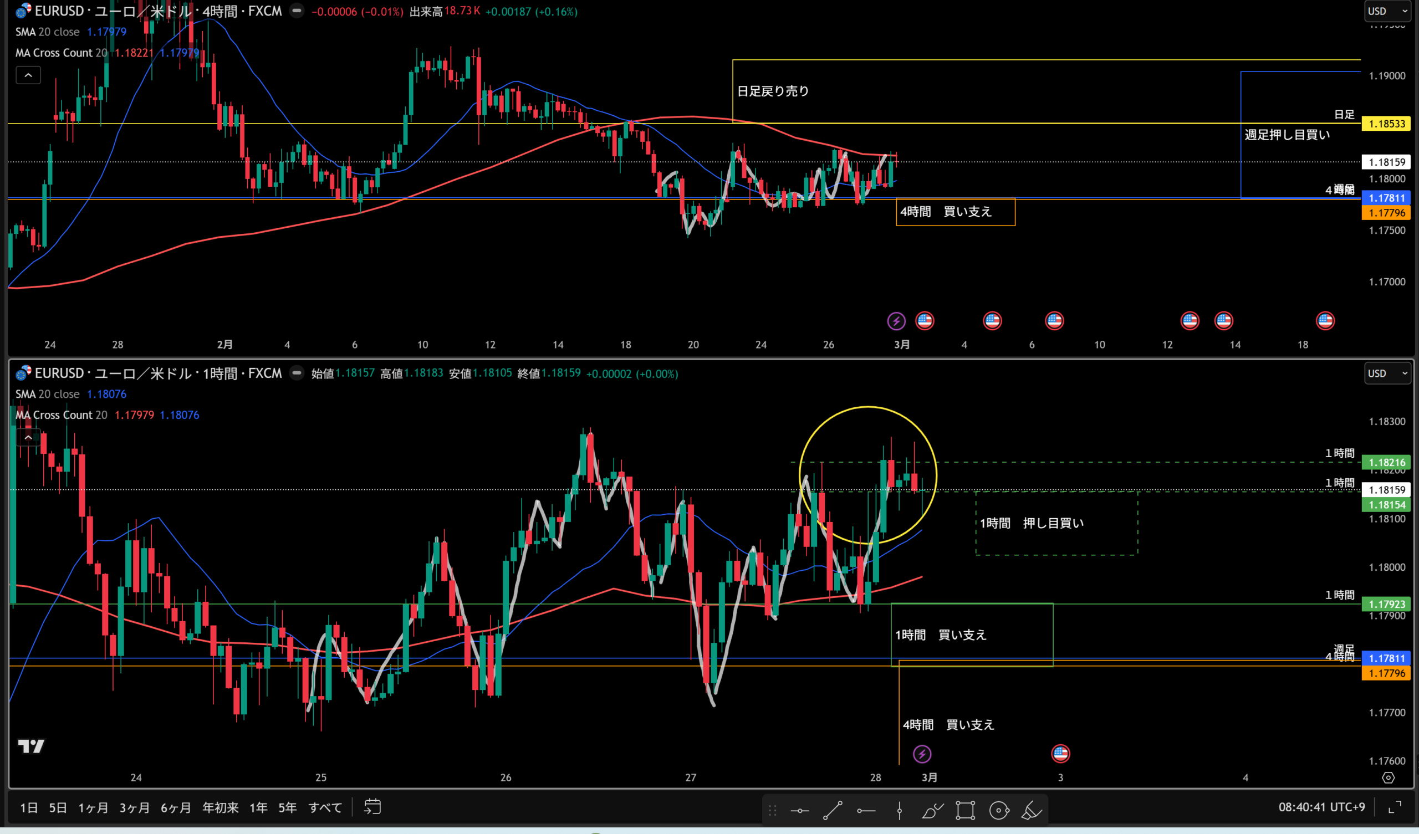
Task: Collapse the 4-hour chart indicator legend
Action: point(28,75)
